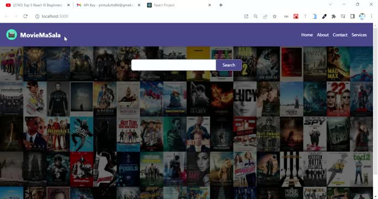Click the MovieMaSala clapperboard logo icon

point(12,35)
